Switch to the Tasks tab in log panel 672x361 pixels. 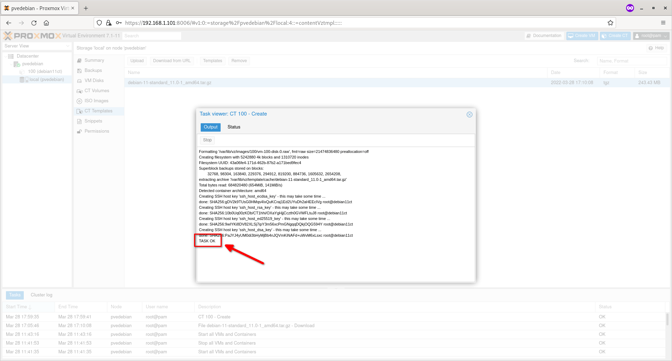coord(15,295)
